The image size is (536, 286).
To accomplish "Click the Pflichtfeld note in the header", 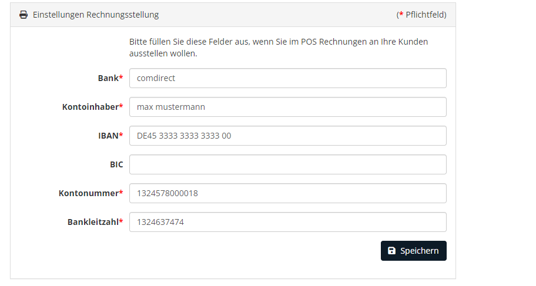I will (x=421, y=15).
